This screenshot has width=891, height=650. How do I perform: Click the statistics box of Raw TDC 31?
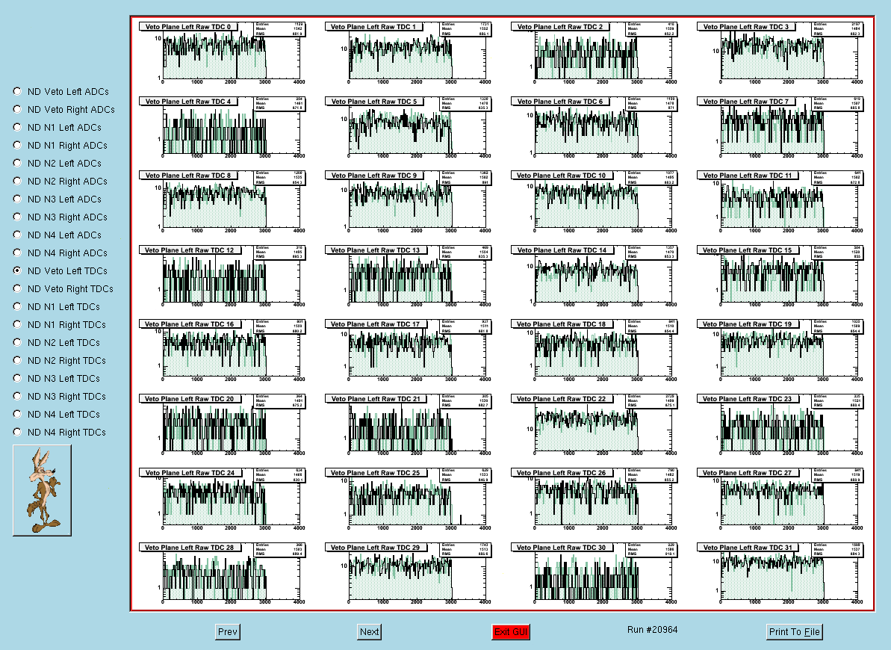pos(837,550)
